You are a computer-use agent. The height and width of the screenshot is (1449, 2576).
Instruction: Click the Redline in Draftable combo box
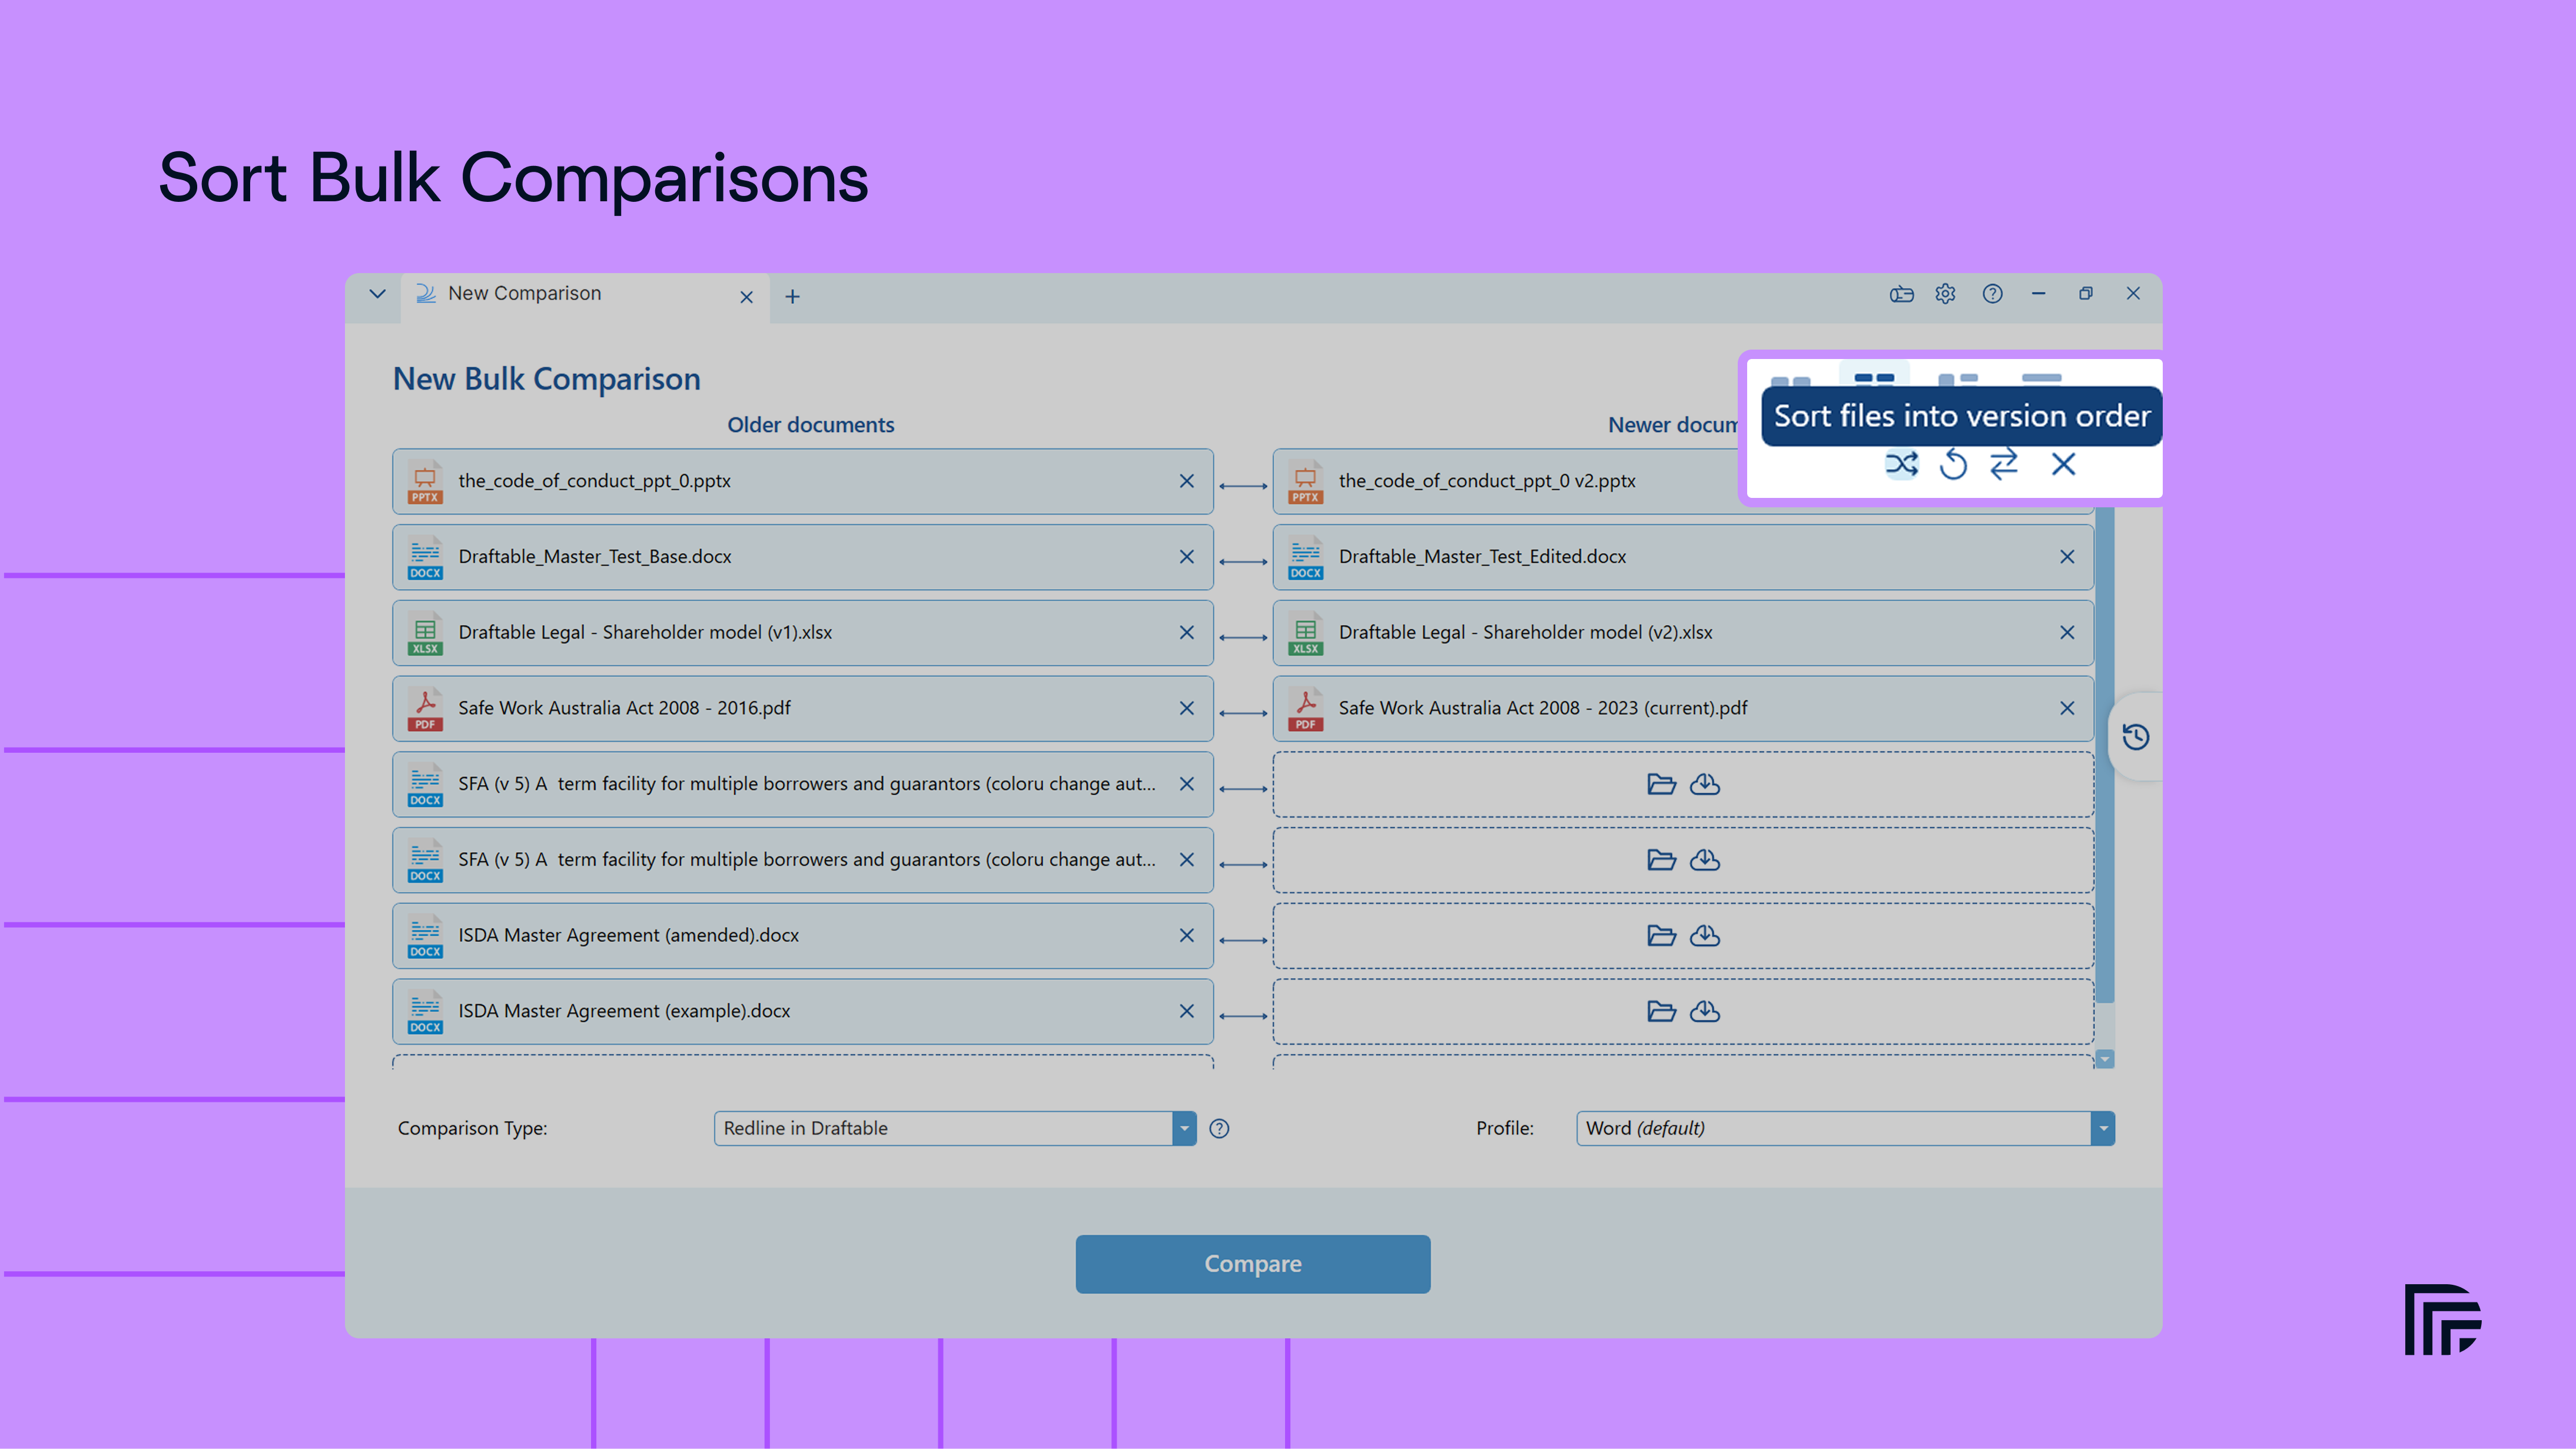[x=955, y=1128]
